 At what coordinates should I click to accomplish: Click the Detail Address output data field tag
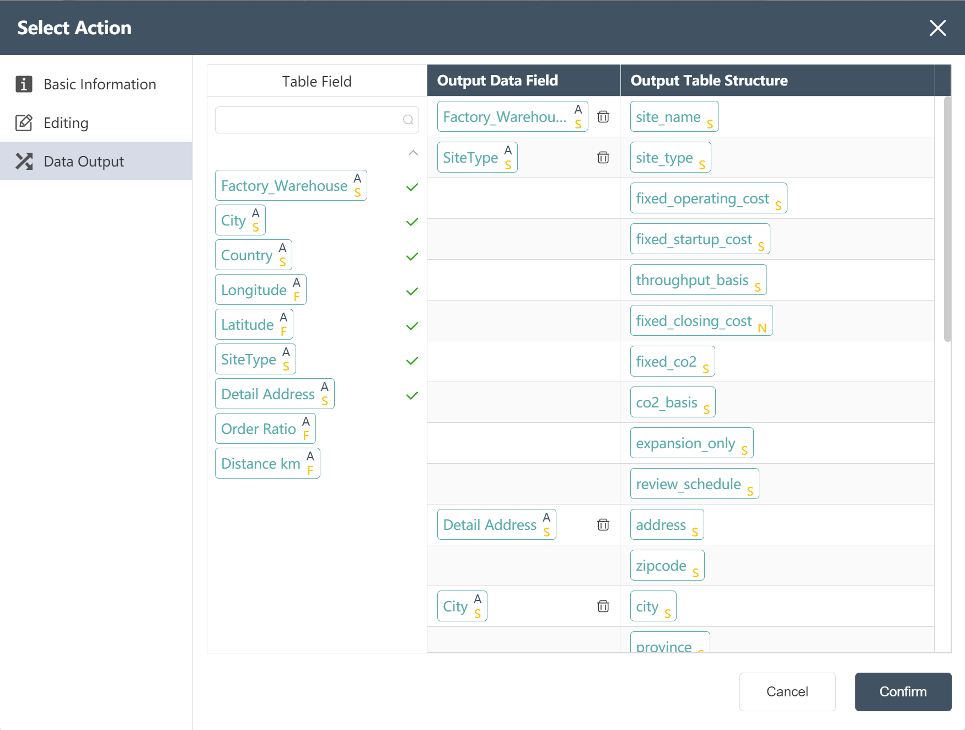(497, 524)
